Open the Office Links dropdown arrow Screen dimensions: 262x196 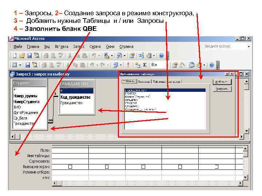tap(112, 56)
